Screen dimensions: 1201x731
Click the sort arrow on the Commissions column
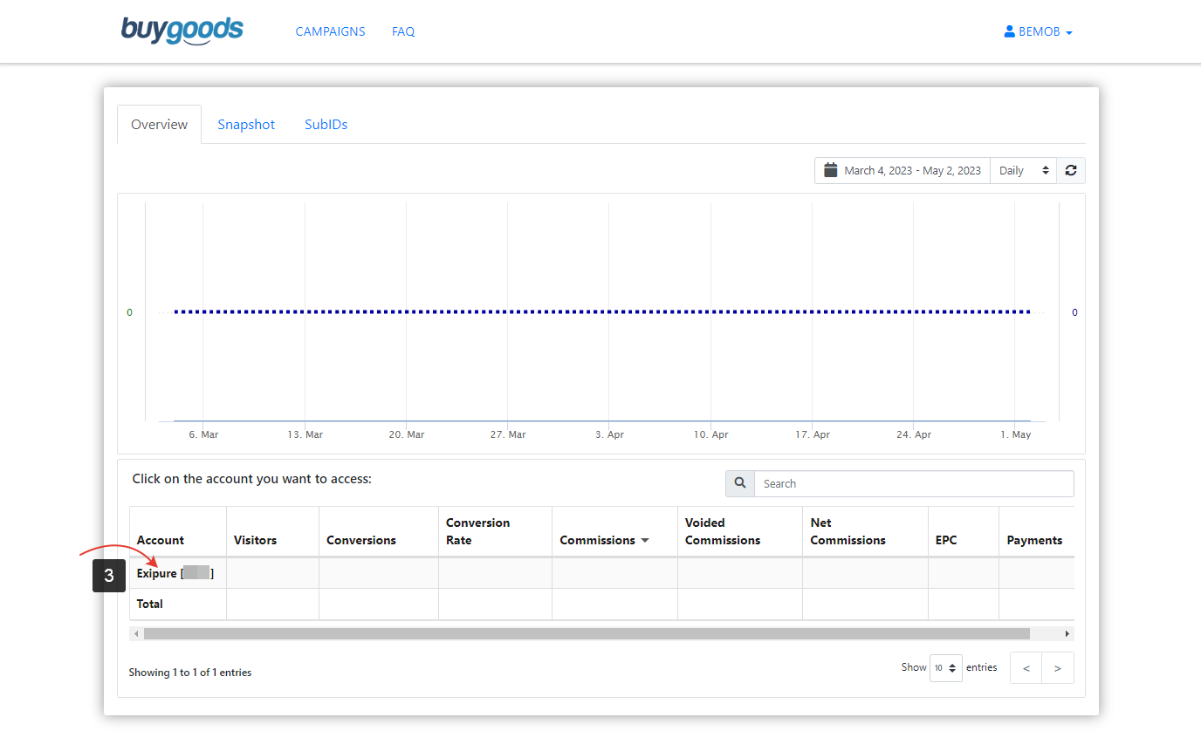(x=647, y=540)
